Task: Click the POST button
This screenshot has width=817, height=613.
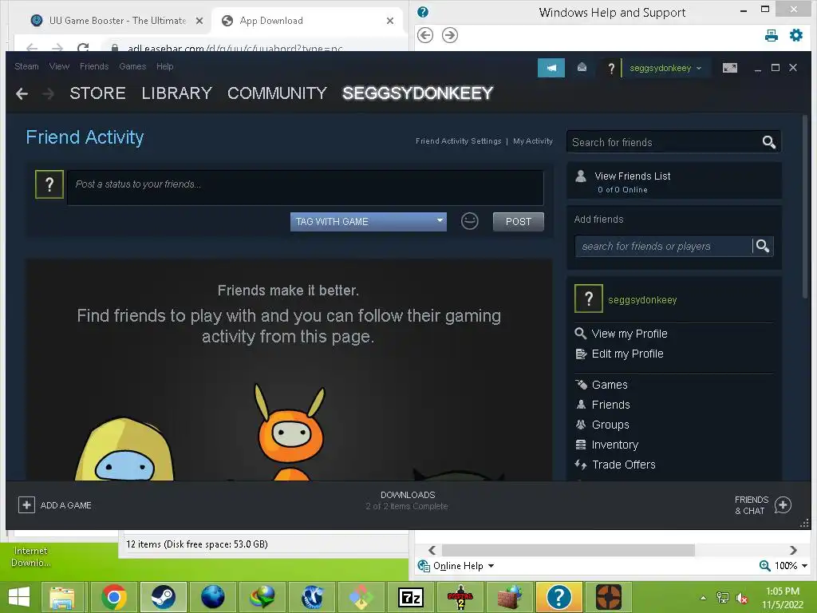Action: point(518,222)
